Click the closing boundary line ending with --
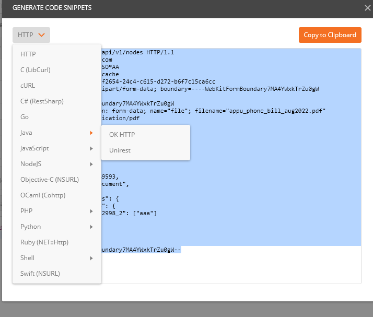Viewport: 373px width, 317px height. [141, 250]
